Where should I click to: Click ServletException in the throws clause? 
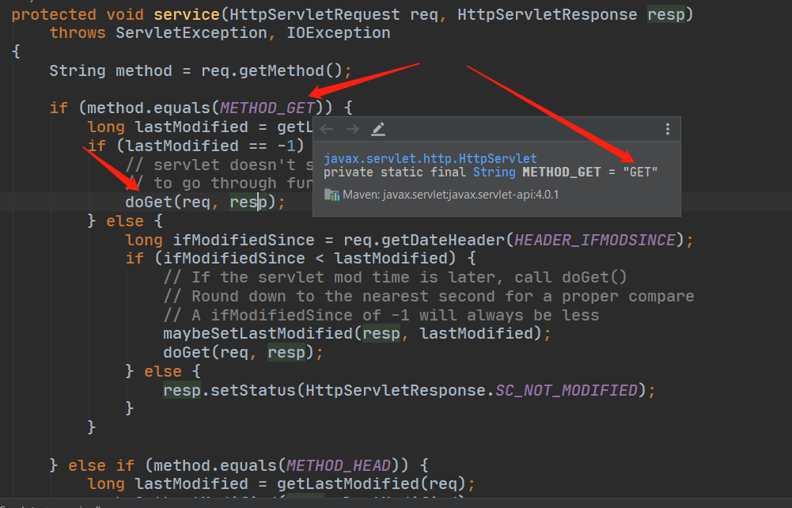191,32
